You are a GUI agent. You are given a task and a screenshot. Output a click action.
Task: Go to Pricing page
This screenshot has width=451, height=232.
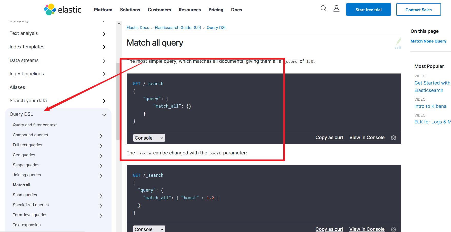click(216, 10)
